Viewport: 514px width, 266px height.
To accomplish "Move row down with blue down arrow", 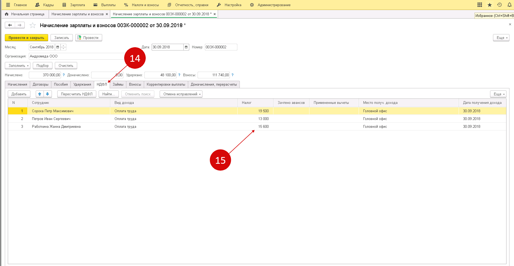I will pos(48,94).
